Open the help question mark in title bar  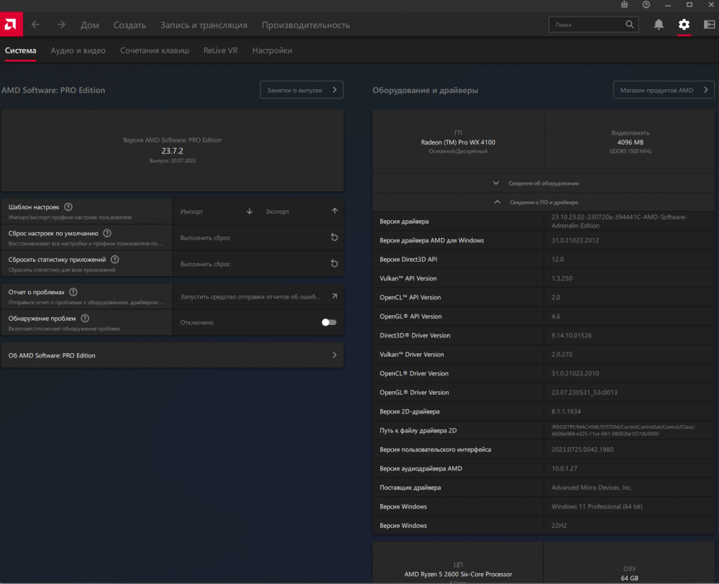[646, 4]
